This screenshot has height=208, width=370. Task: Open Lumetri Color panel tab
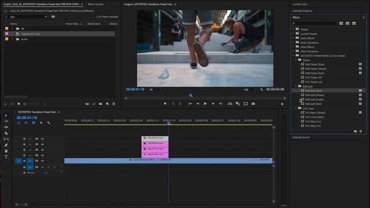click(300, 4)
